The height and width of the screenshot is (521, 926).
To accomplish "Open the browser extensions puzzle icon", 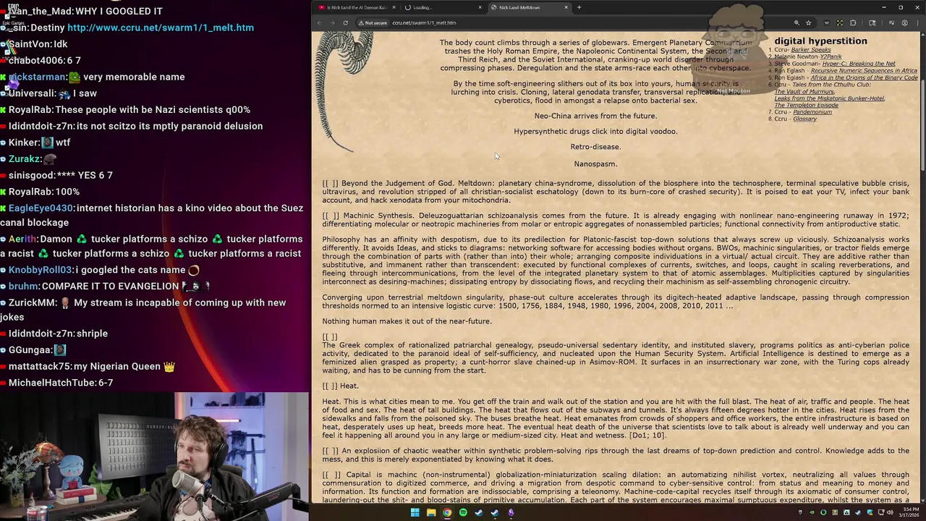I will (852, 22).
